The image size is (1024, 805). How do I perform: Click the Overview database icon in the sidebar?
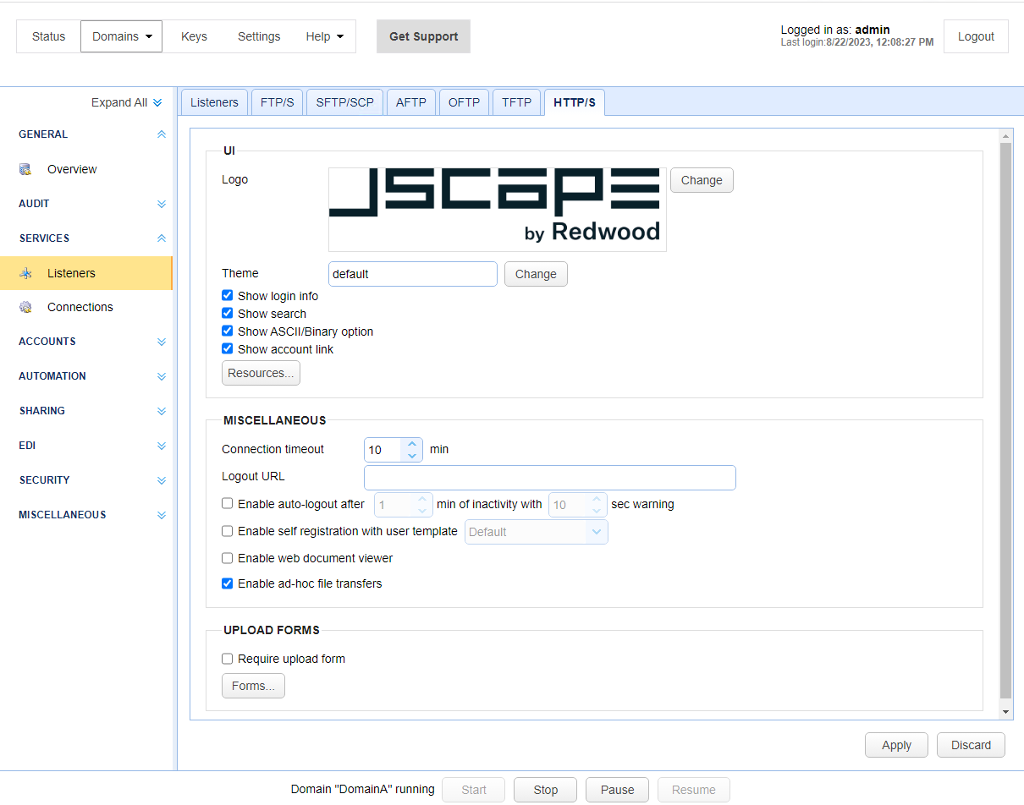tap(25, 169)
